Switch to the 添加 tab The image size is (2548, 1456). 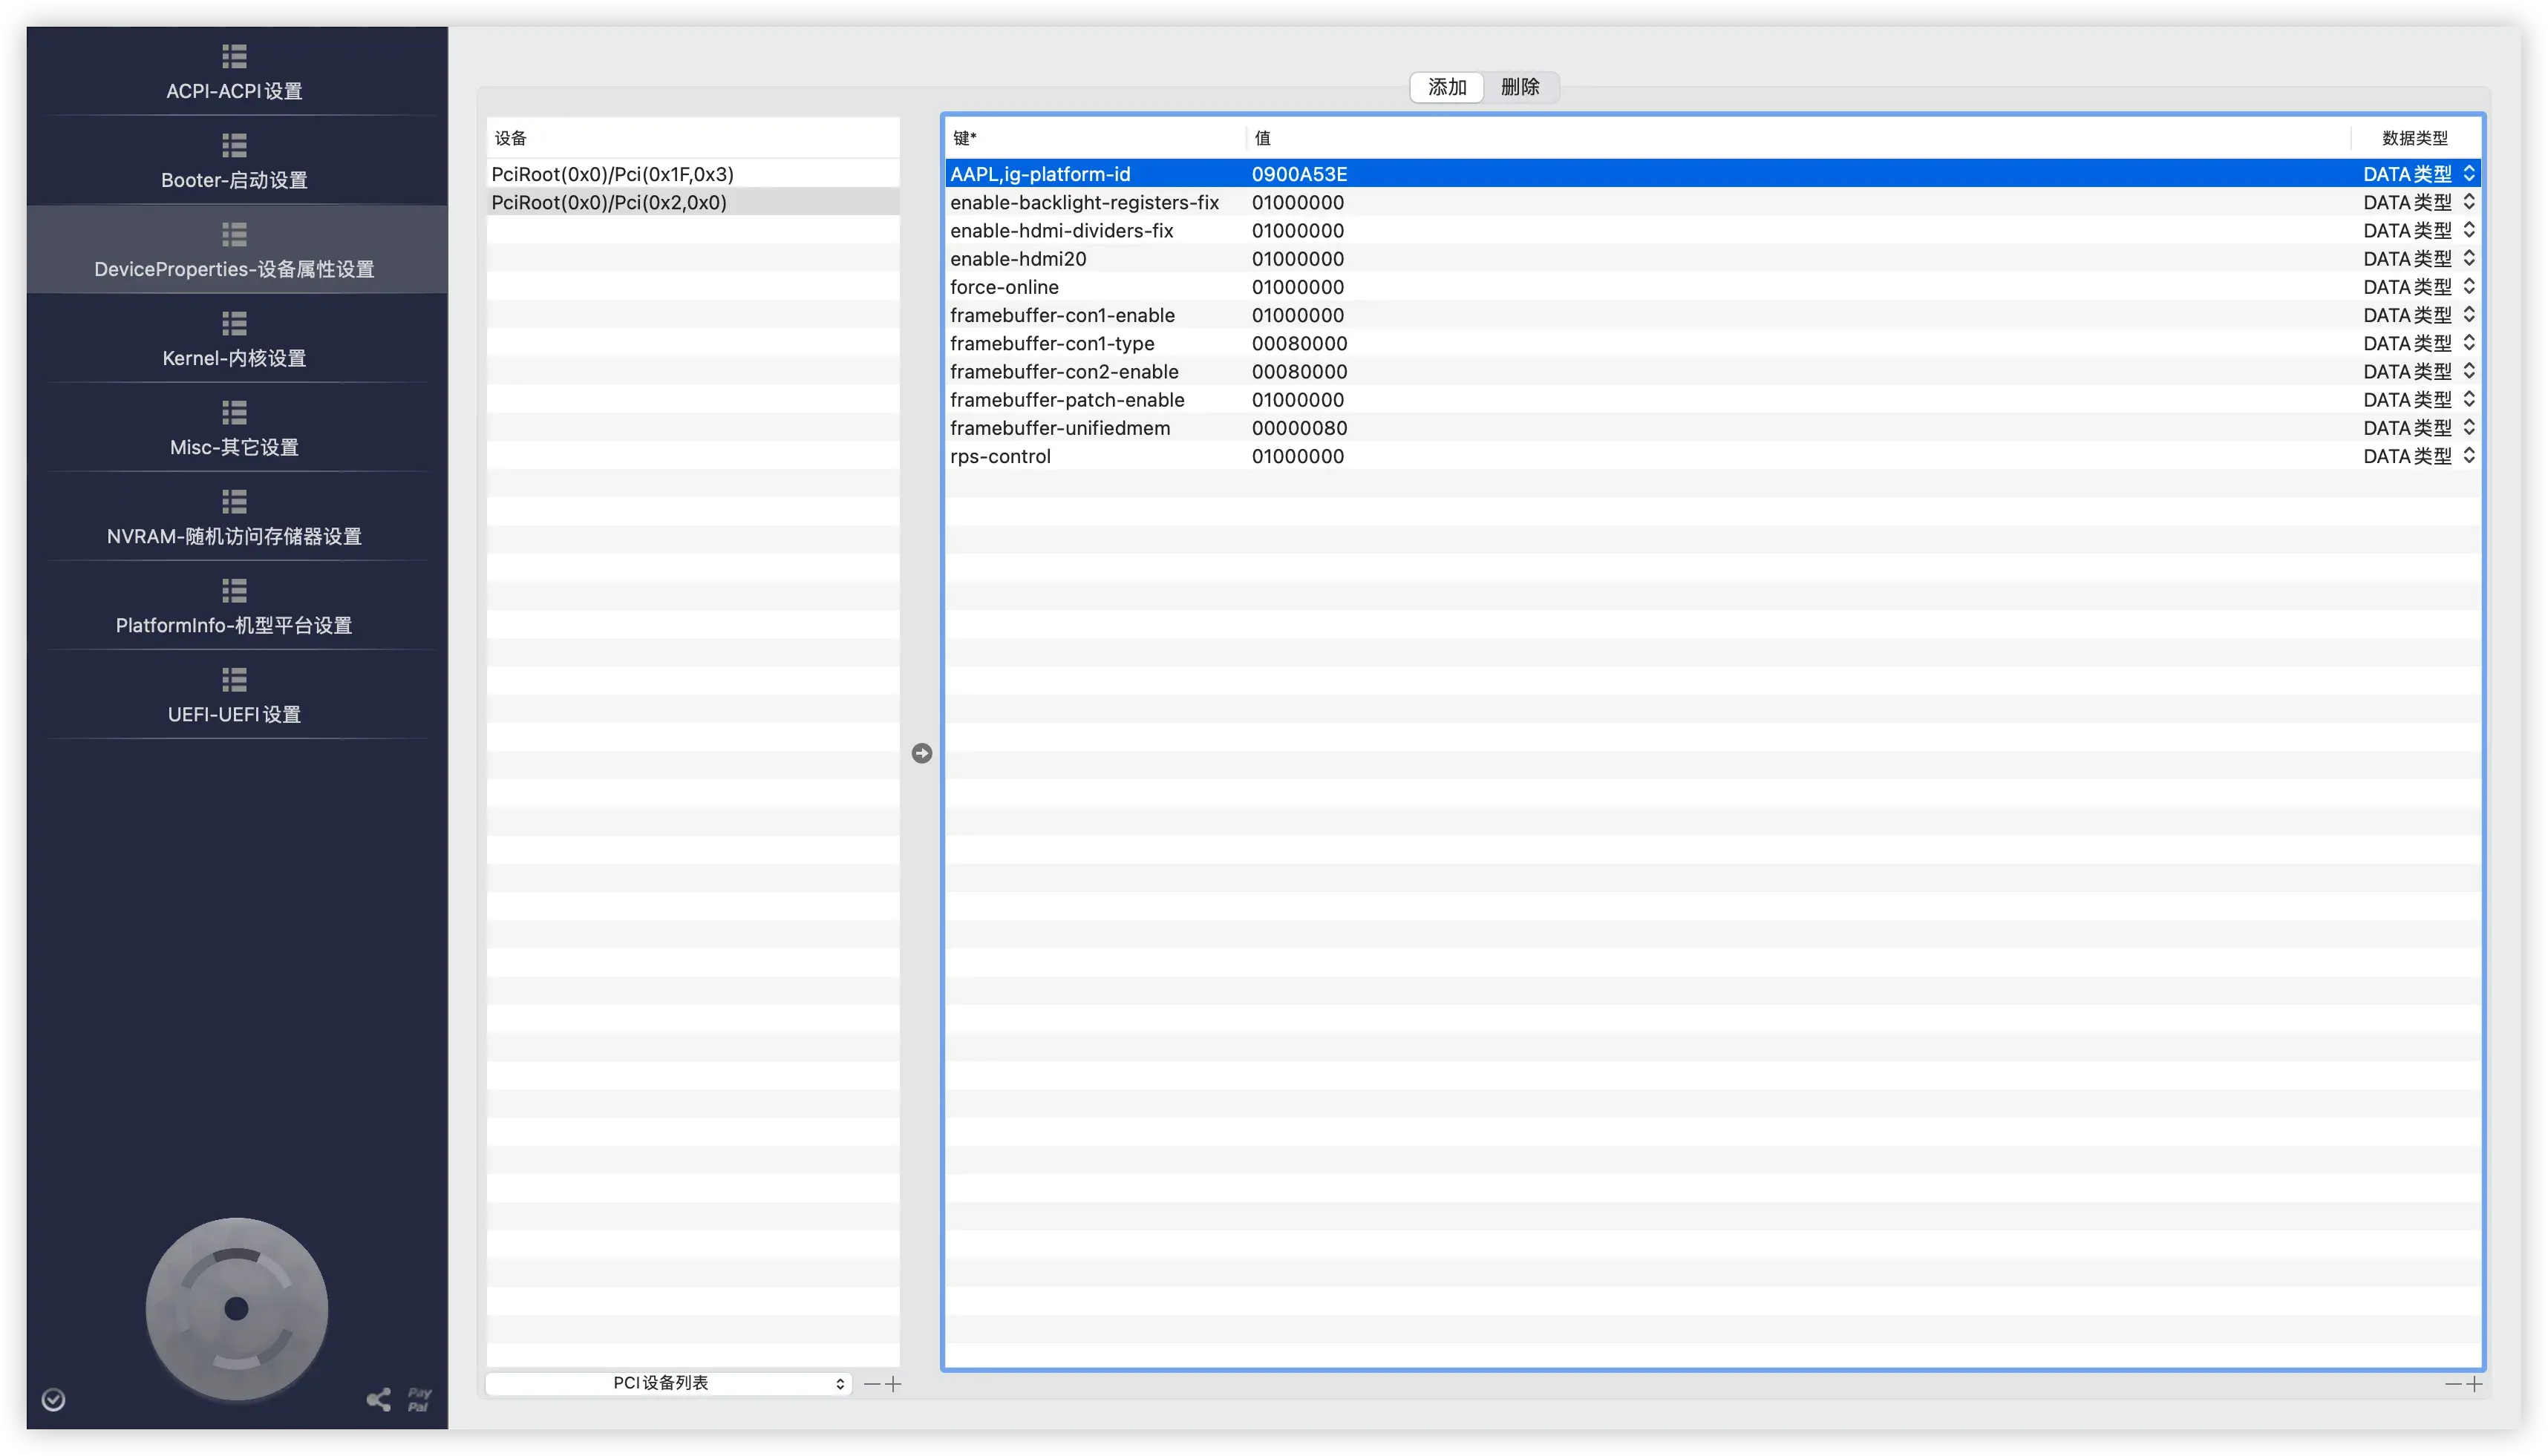pyautogui.click(x=1446, y=87)
